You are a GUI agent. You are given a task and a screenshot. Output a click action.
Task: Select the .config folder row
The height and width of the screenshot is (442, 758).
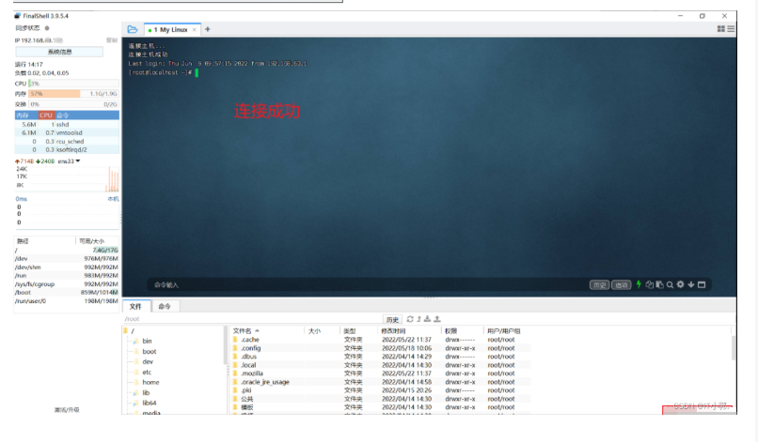point(381,348)
